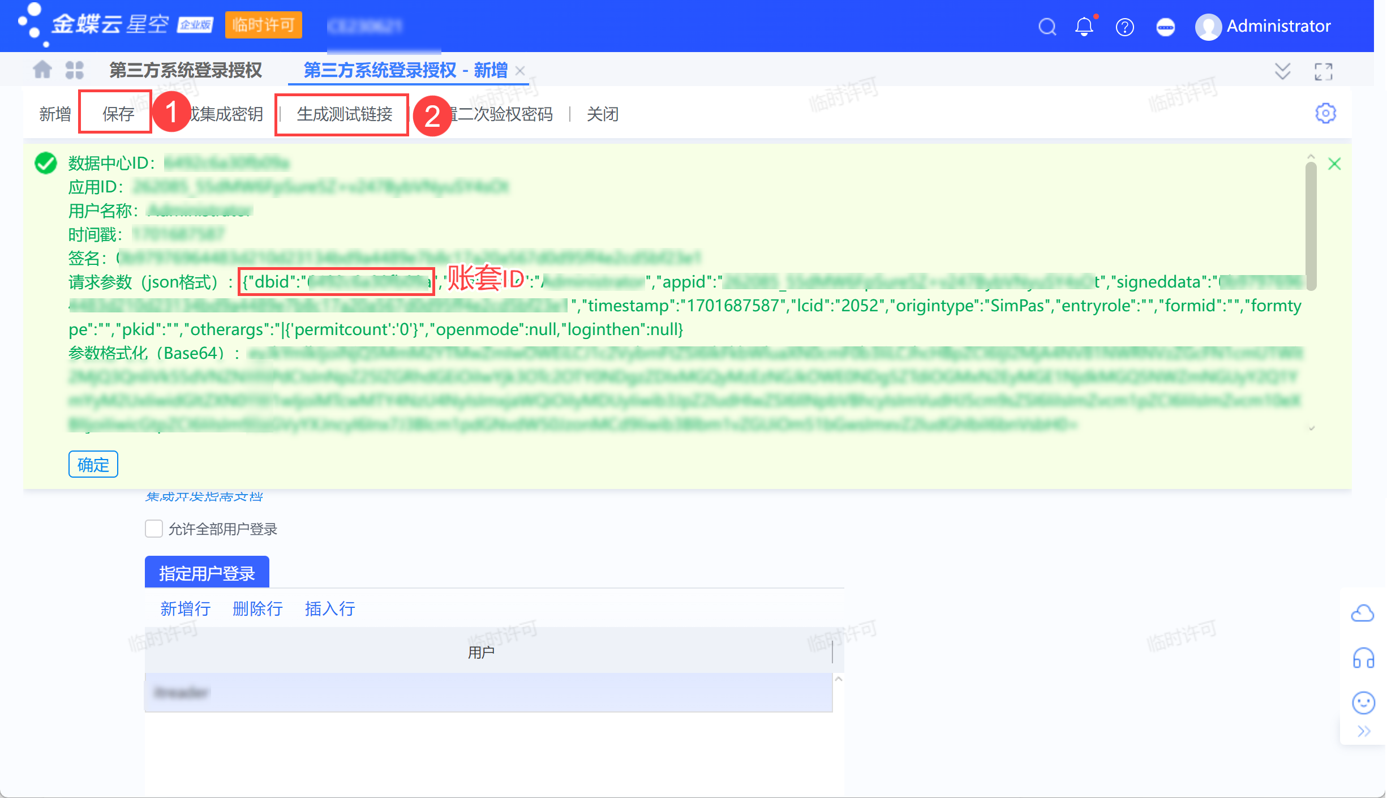The height and width of the screenshot is (798, 1387).
Task: Switch to 第三方系统登录授权 tab
Action: pyautogui.click(x=185, y=69)
